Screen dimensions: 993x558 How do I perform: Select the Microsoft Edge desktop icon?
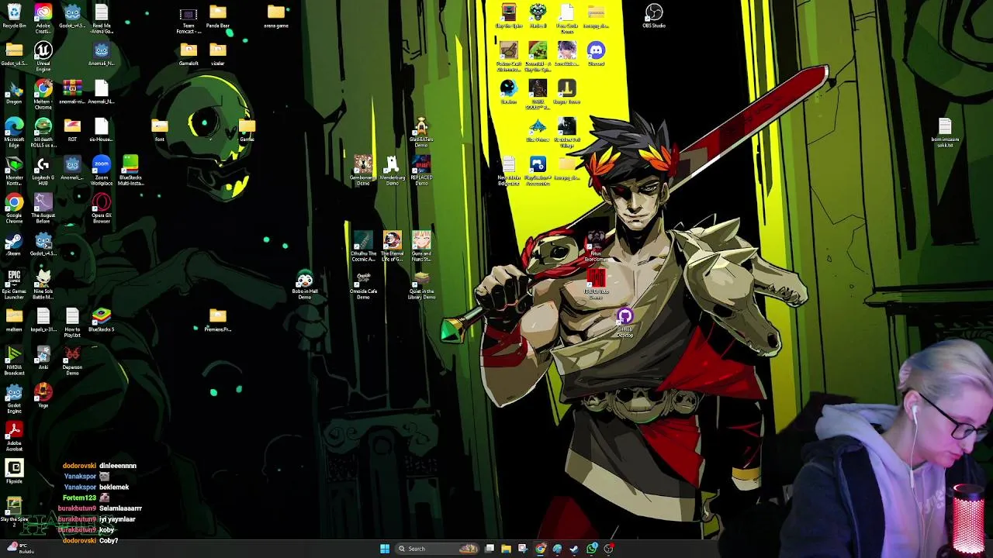coord(14,132)
